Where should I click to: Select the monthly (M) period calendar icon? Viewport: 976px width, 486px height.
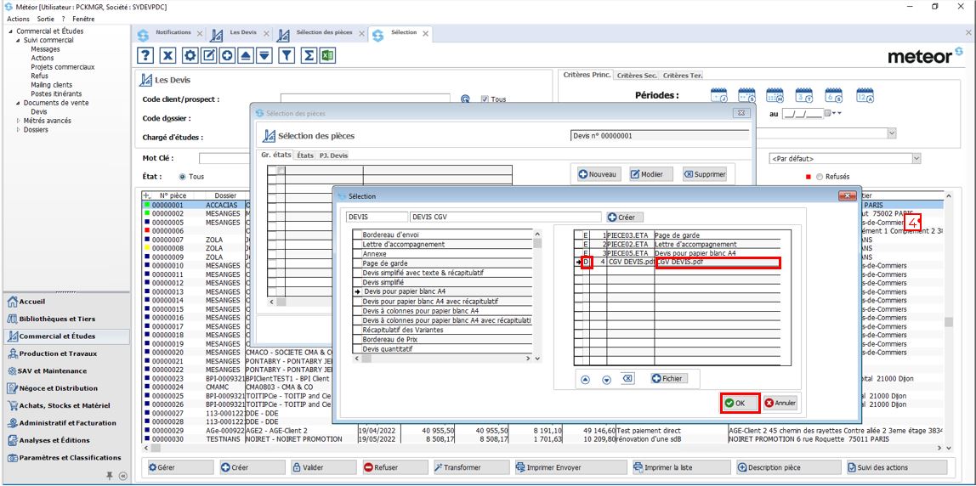775,95
